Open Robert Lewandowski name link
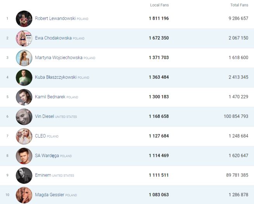 55,19
